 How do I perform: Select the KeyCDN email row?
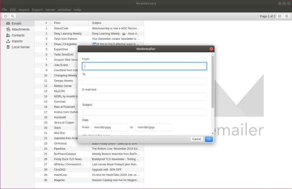(56, 91)
